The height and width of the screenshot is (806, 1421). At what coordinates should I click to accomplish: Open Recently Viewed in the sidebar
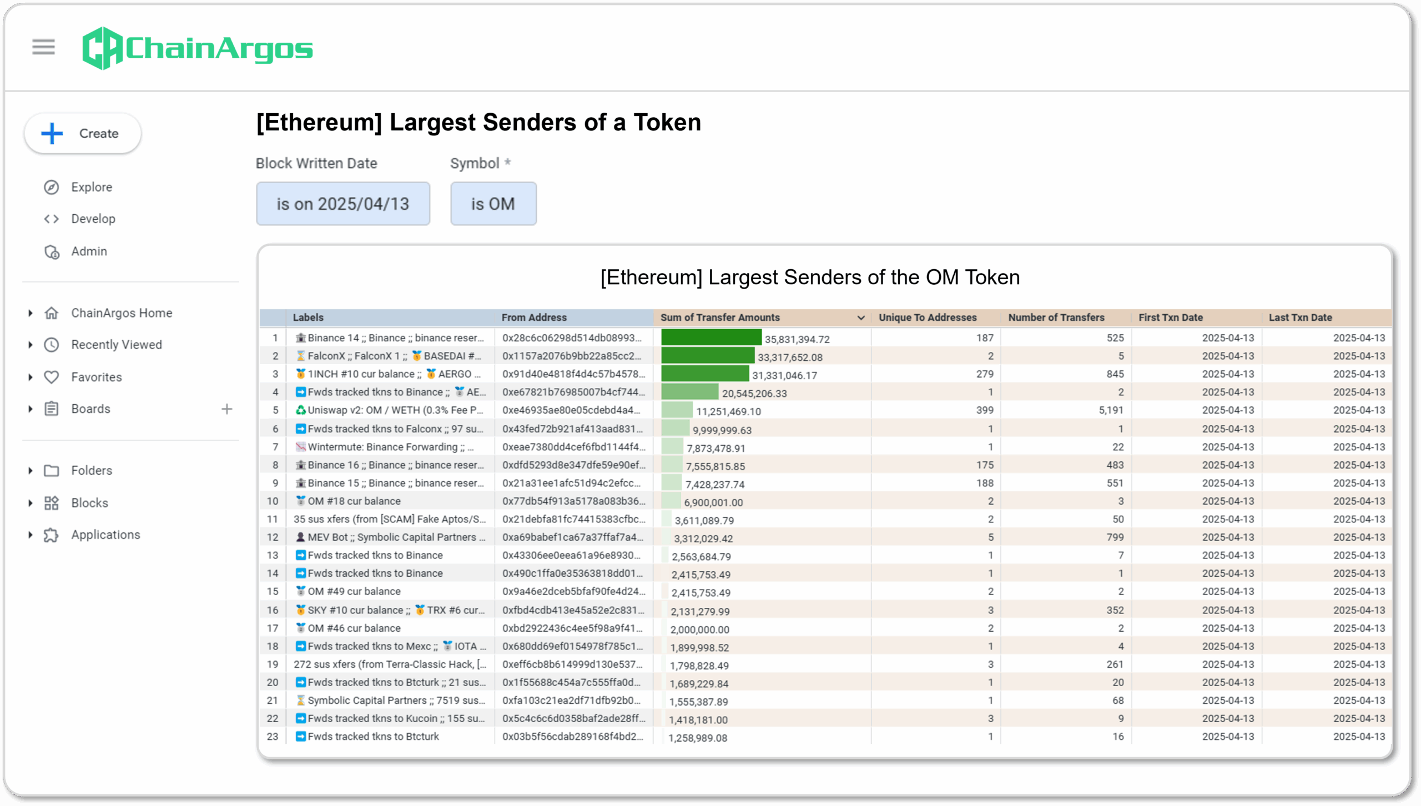[x=117, y=345]
